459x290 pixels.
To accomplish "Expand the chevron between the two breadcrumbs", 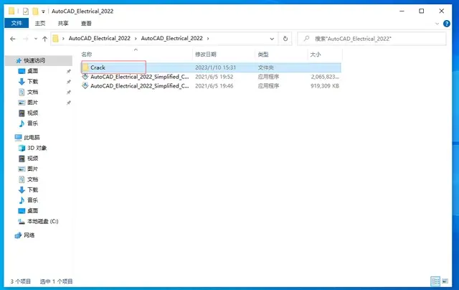I will click(x=136, y=38).
